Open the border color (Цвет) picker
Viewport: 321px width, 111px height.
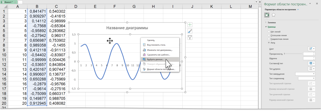pos(312,49)
